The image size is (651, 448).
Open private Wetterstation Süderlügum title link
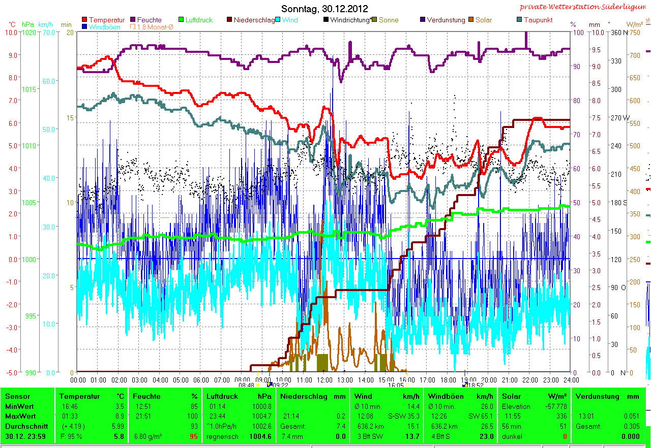tap(585, 7)
